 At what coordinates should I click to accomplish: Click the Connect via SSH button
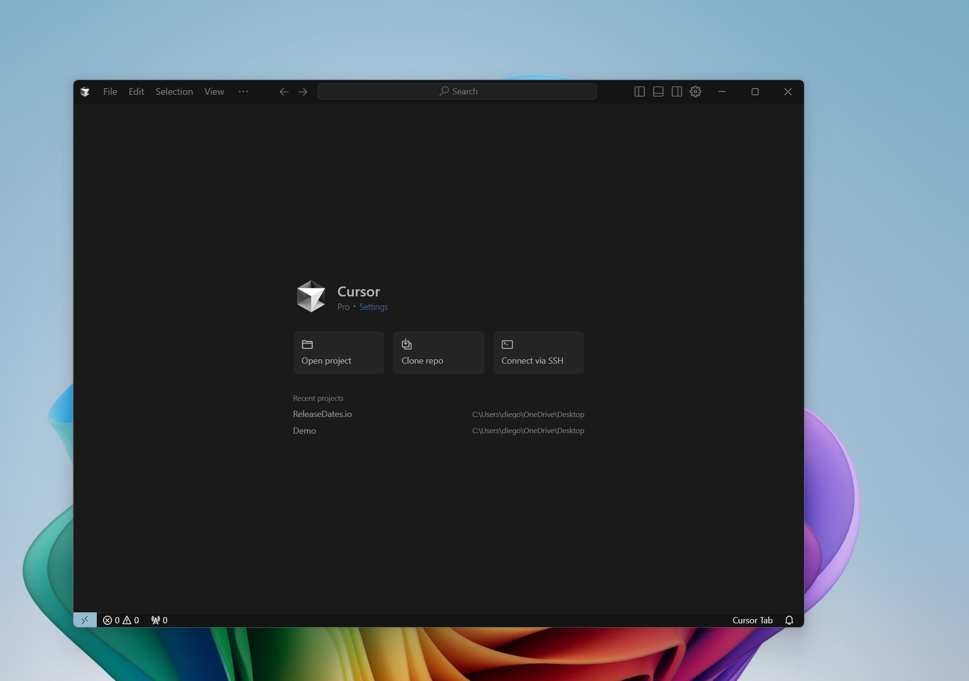click(x=538, y=353)
